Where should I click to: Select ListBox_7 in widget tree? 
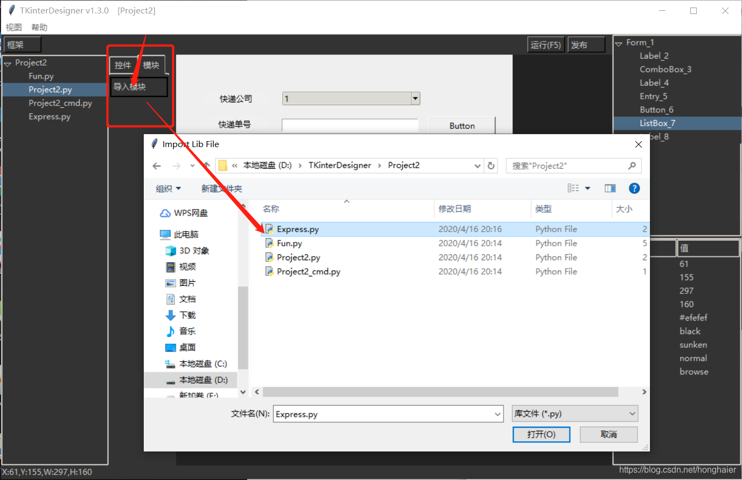tap(657, 123)
